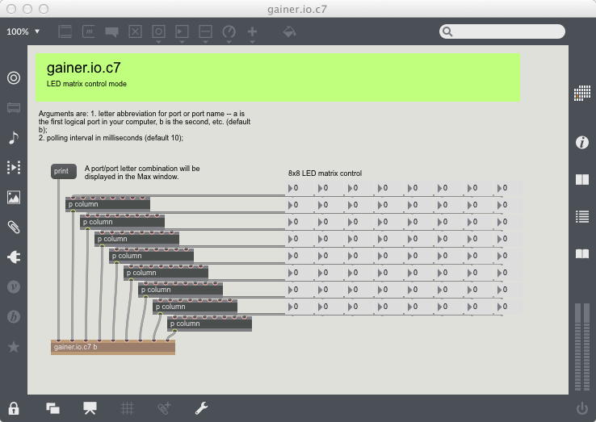This screenshot has width=596, height=422.
Task: Toggle the audio power button
Action: pyautogui.click(x=582, y=409)
